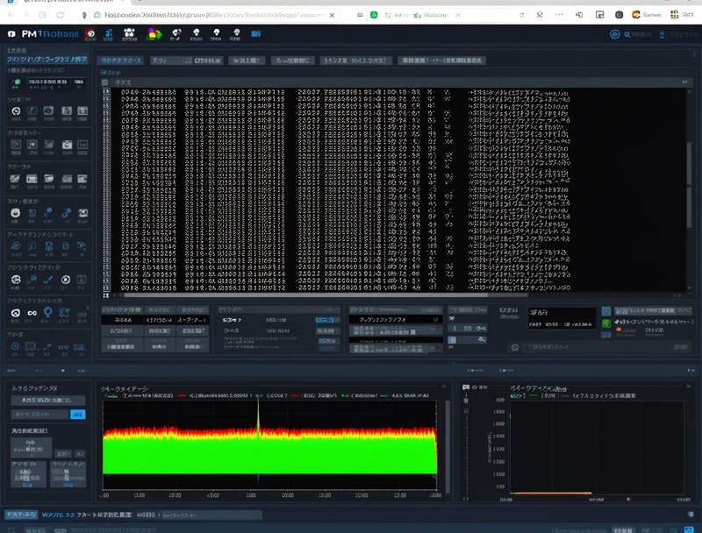Click the blue bar-chart icon in top toolbar

[x=109, y=33]
